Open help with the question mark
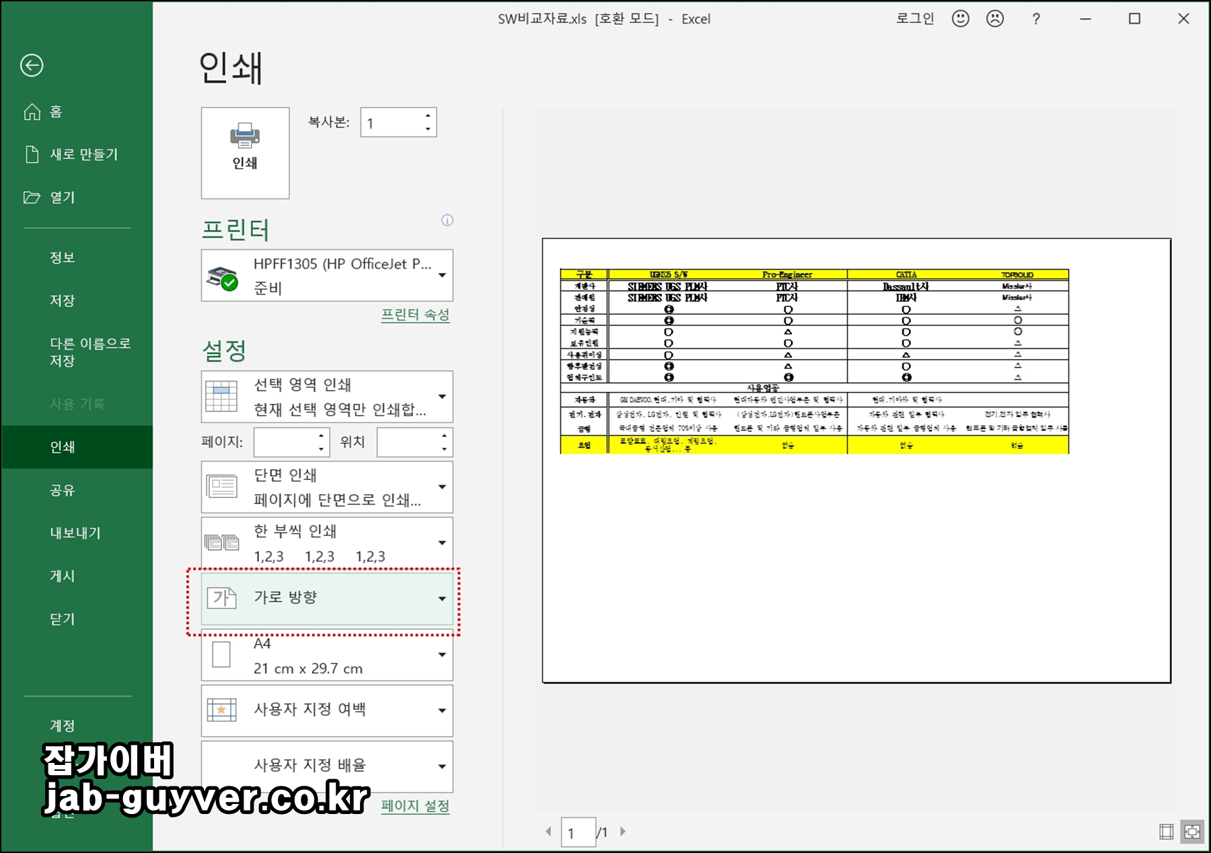Viewport: 1211px width, 853px height. [x=1036, y=19]
